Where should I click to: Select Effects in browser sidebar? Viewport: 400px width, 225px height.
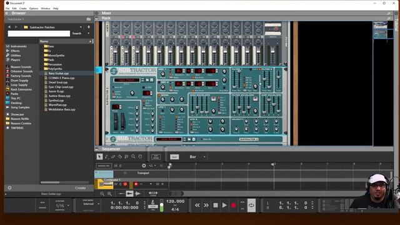point(15,51)
